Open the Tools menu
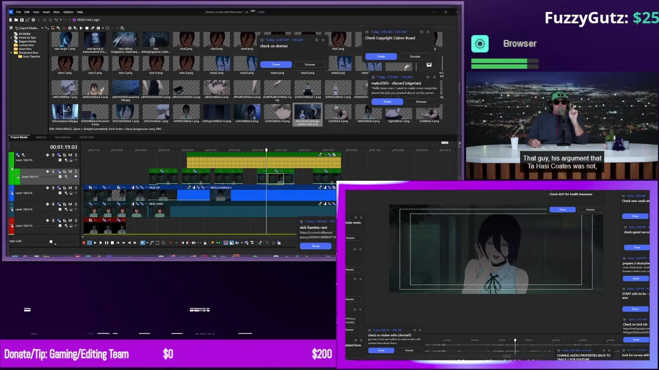659x370 pixels. click(x=56, y=12)
